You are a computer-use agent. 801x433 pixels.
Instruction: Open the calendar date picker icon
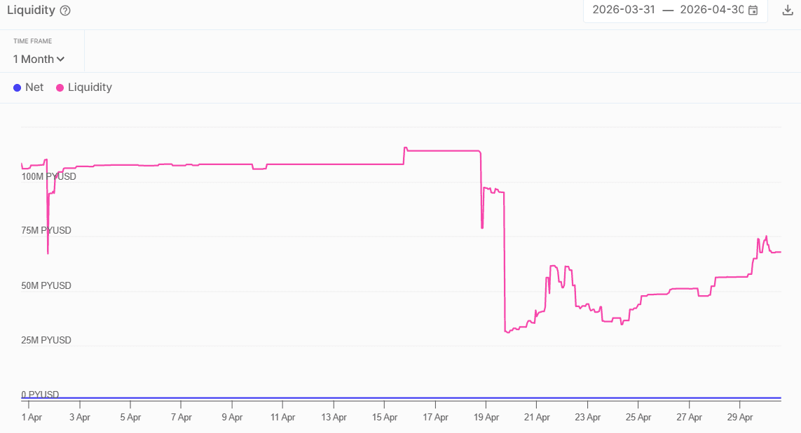[x=753, y=10]
